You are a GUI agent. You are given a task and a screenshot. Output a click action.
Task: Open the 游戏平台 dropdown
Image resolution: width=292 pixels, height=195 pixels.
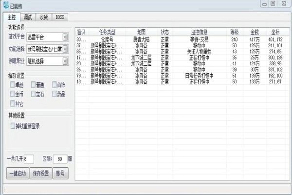(65, 37)
